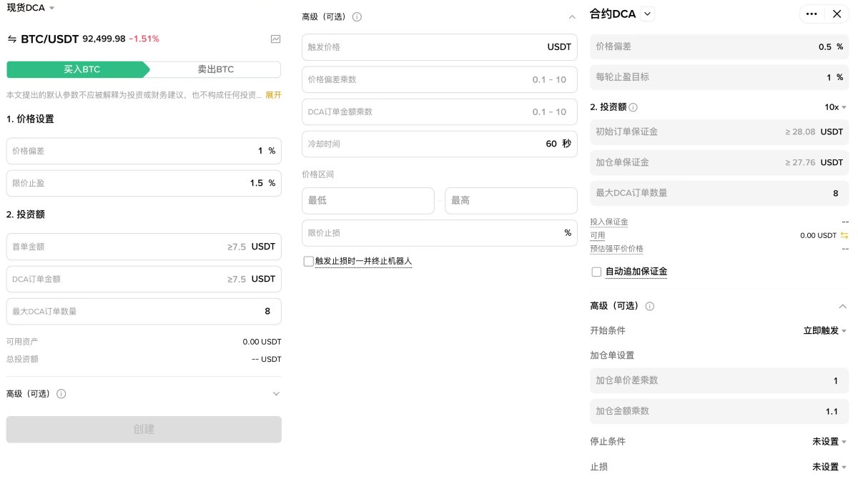Screen dimensions: 858x479
Task: Click the 展开 link to expand disclaimer
Action: click(273, 95)
